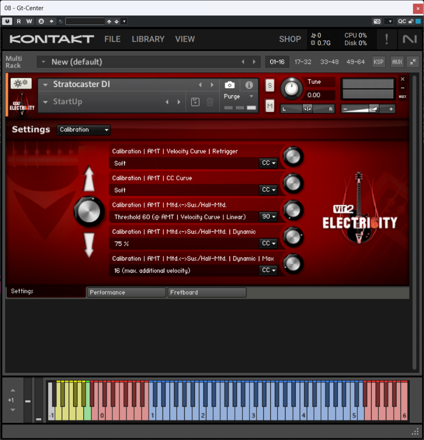
Task: Click the camera snapshot icon
Action: [x=230, y=85]
